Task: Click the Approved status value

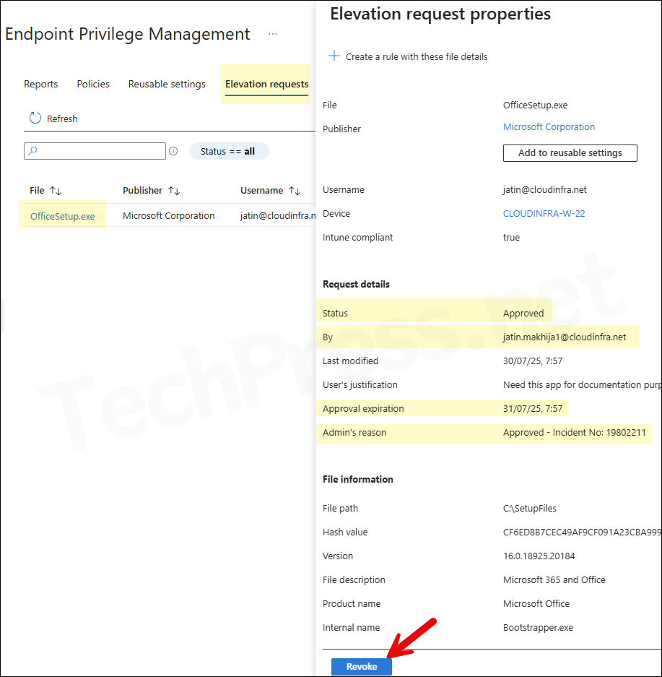Action: (x=523, y=313)
